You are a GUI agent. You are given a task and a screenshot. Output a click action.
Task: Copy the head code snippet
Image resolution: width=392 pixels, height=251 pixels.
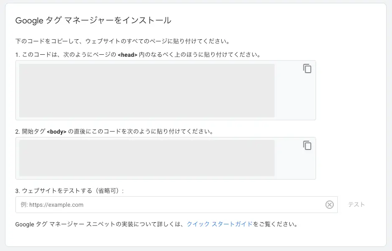(307, 69)
